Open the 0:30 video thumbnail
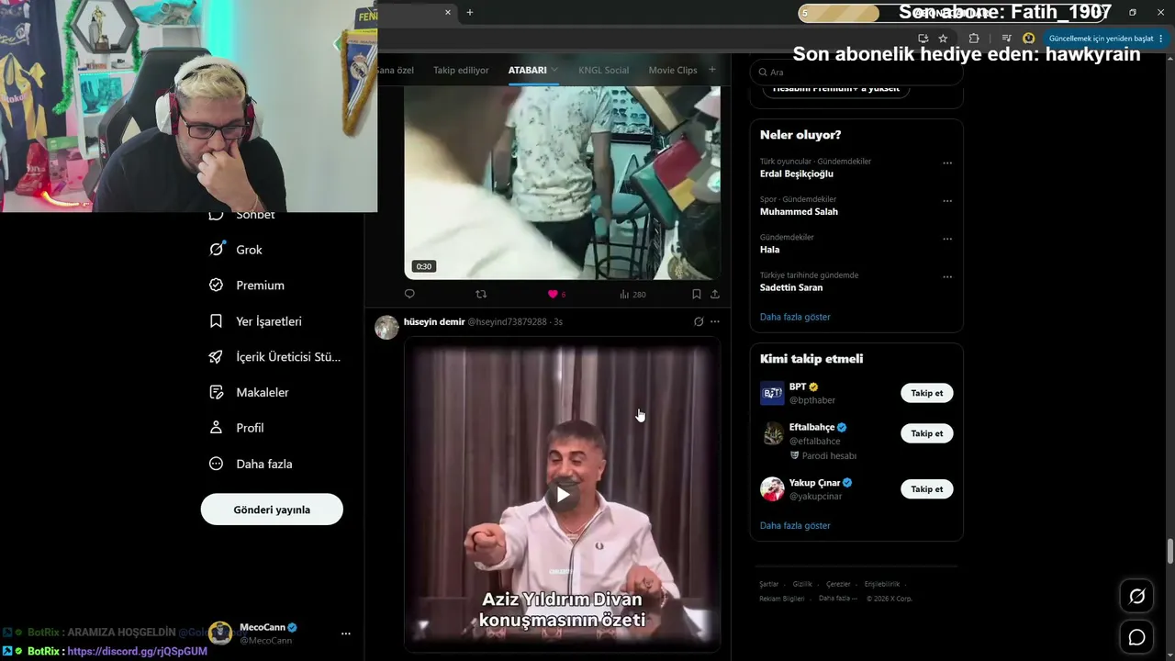This screenshot has height=661, width=1175. click(563, 183)
